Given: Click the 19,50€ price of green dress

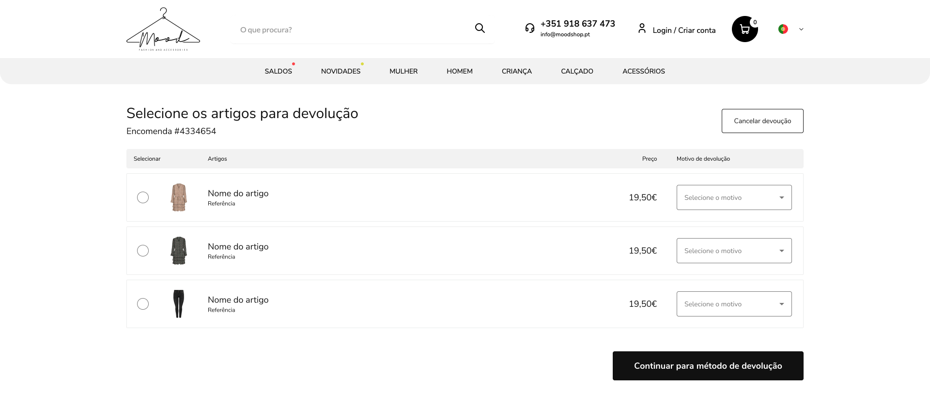Looking at the screenshot, I should click(x=643, y=251).
